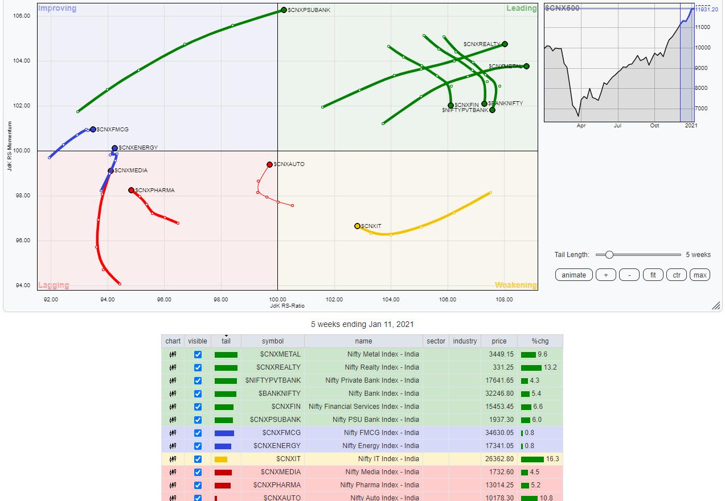Select the $CNXAUTO data point on graph

click(x=269, y=165)
